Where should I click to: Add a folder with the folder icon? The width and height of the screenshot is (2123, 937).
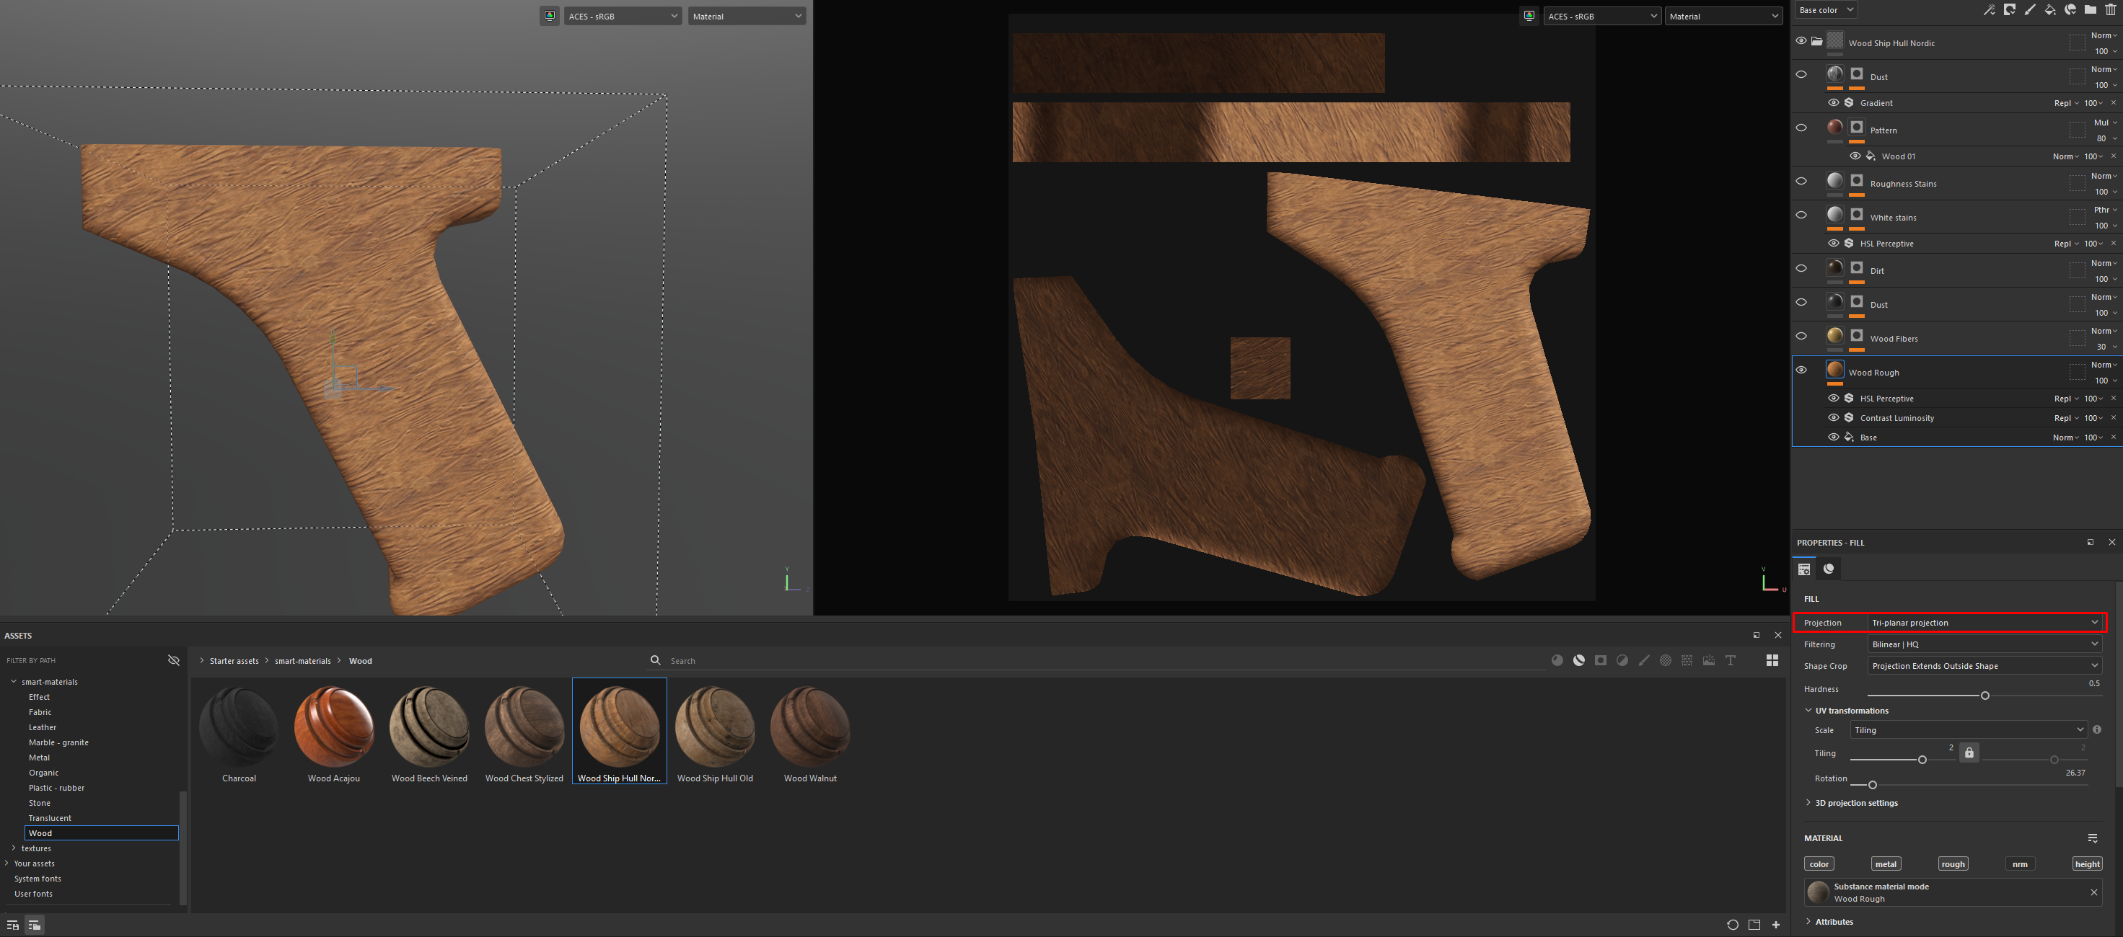point(2090,10)
